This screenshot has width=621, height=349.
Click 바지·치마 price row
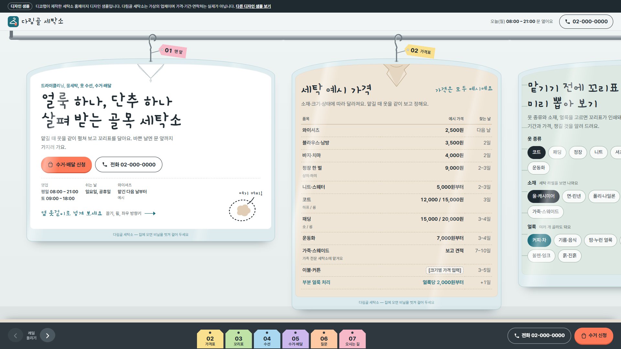tap(397, 155)
